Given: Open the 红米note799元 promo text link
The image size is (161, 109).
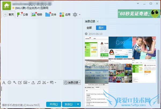Looking at the screenshot, I should click(x=21, y=105).
